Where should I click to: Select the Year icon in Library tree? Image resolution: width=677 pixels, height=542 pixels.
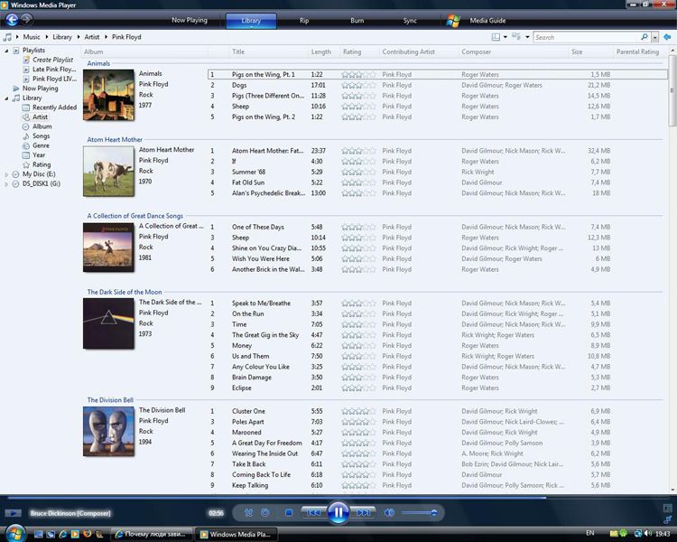[26, 155]
